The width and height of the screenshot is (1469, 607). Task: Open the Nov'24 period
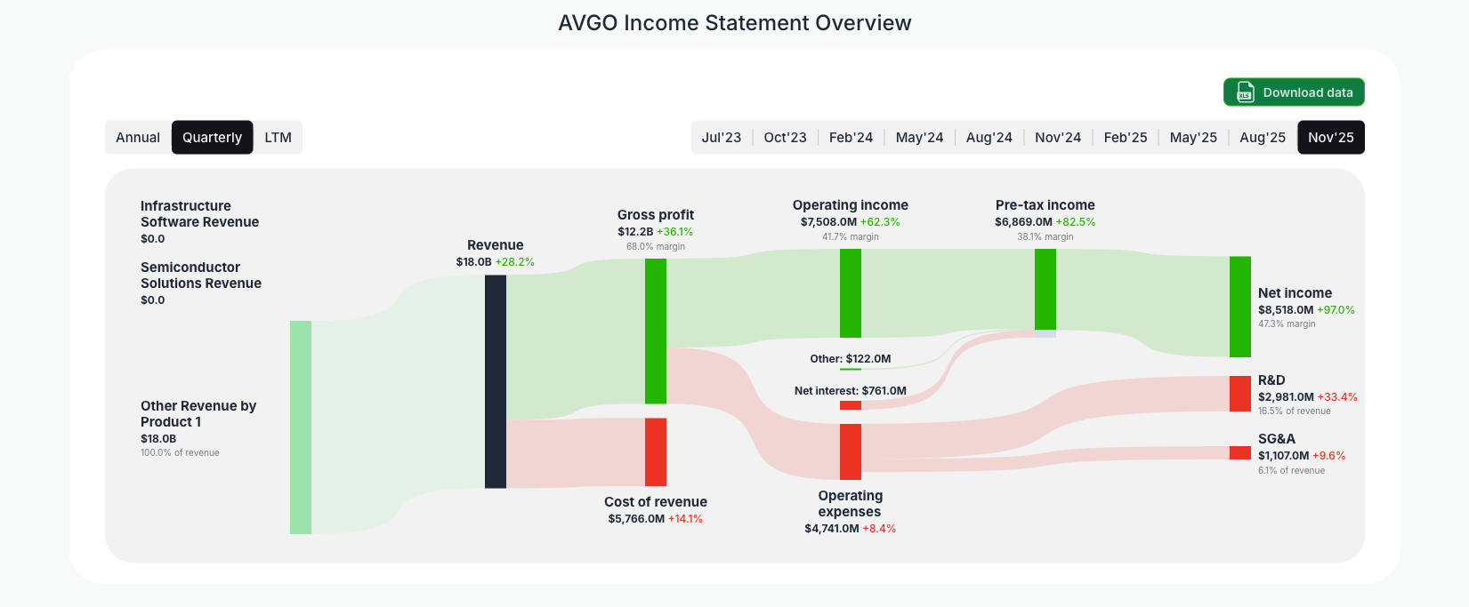point(1058,137)
